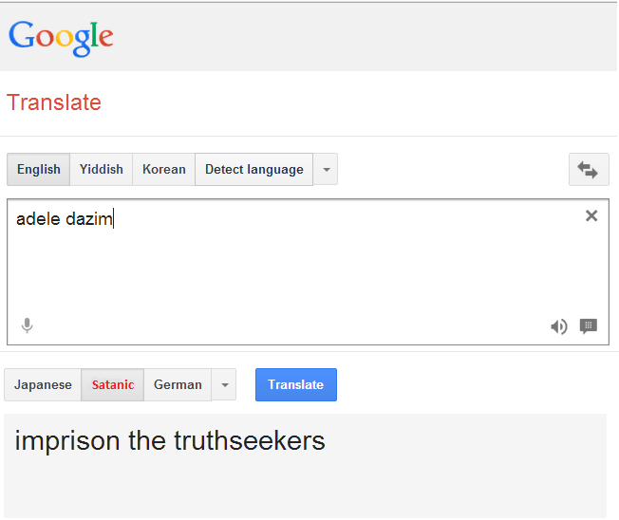The height and width of the screenshot is (520, 619).
Task: Click the feedback speech bubble icon
Action: pos(589,326)
